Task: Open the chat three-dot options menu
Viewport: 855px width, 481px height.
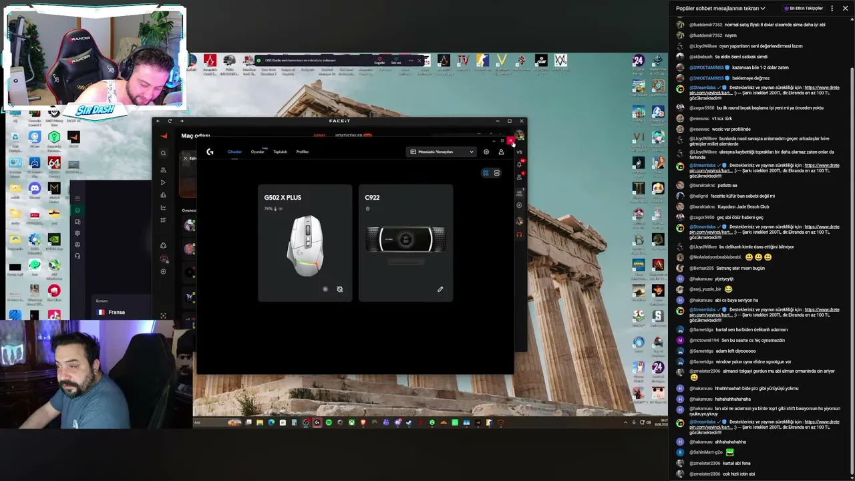Action: tap(832, 9)
